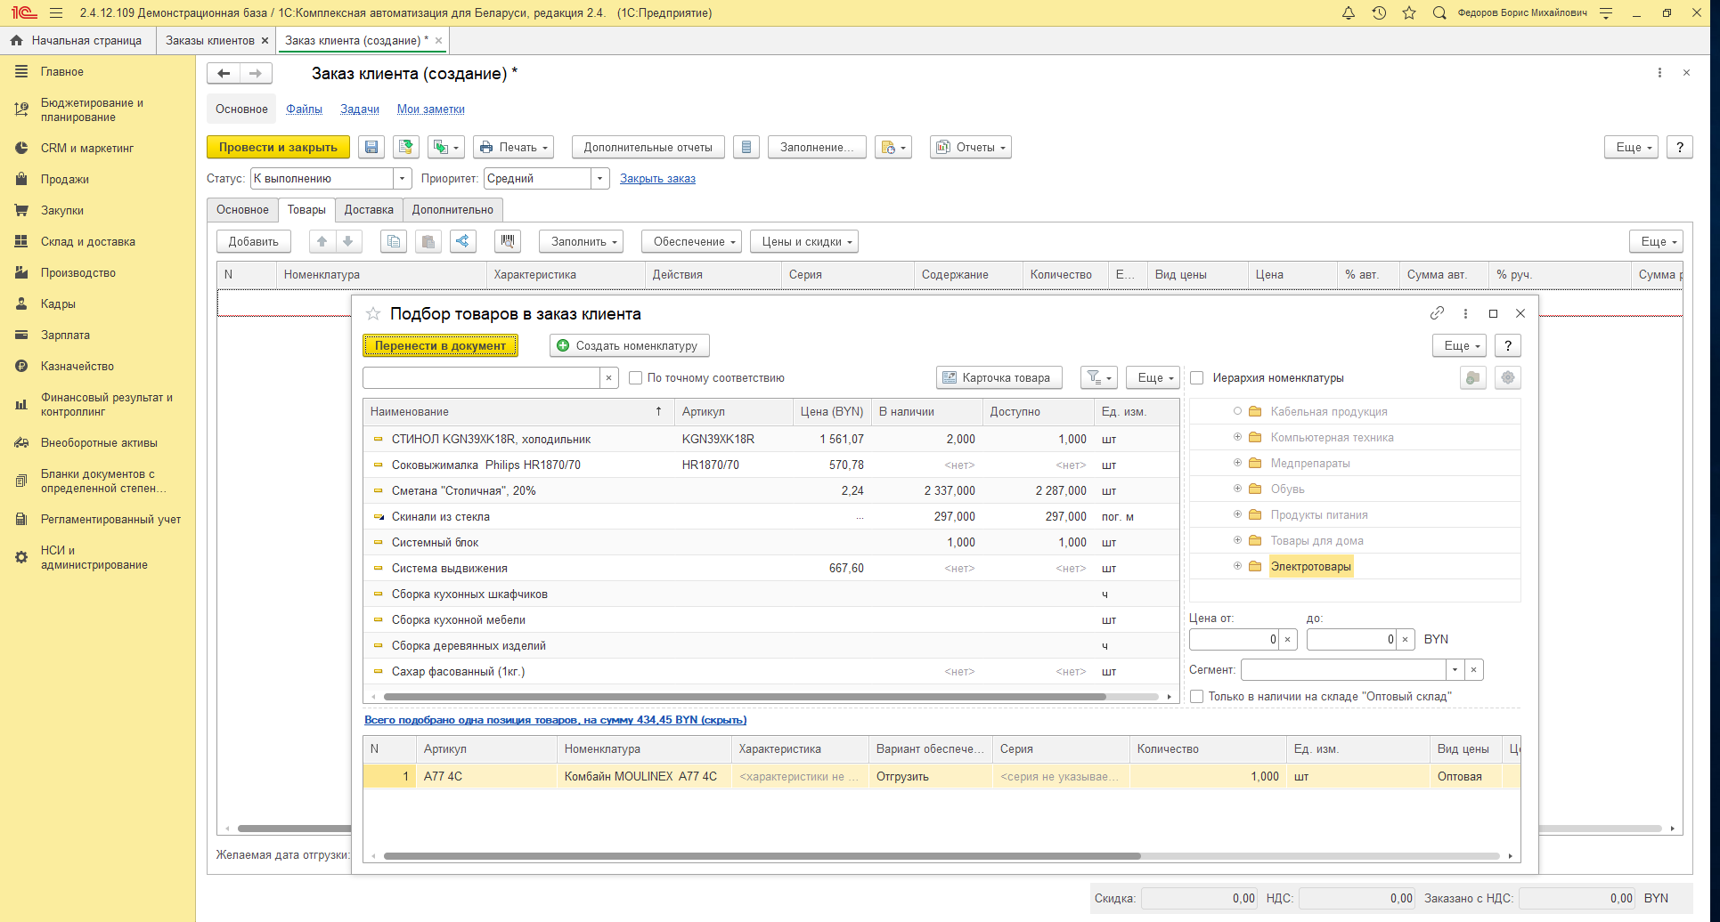Switch to the 'Доставка' tab

point(369,210)
